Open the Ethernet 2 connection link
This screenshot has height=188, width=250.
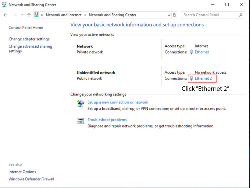(x=203, y=78)
